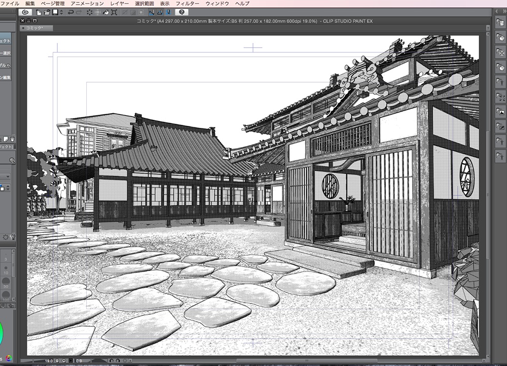Open the CLIP STUDIO start icon in the toolbar
The image size is (507, 366).
coord(25,12)
